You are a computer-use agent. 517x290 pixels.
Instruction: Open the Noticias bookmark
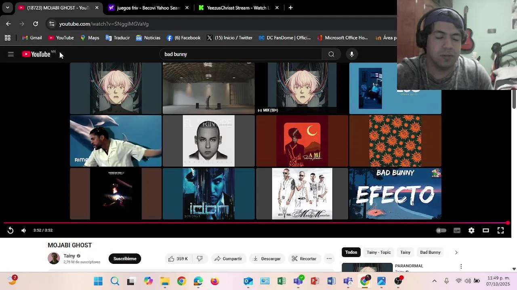[148, 38]
